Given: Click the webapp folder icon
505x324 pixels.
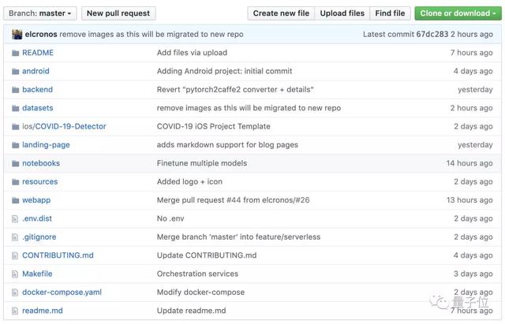Looking at the screenshot, I should 15,200.
